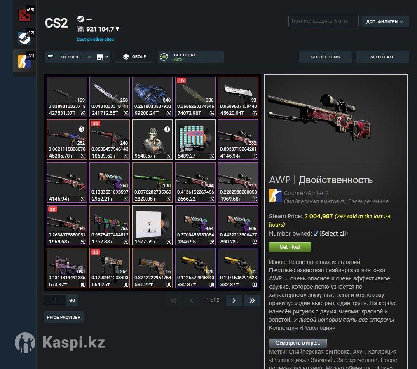Viewport: 417px width, 369px height.
Task: Click dollar icon on 427531.37 knife item
Action: tap(83, 113)
